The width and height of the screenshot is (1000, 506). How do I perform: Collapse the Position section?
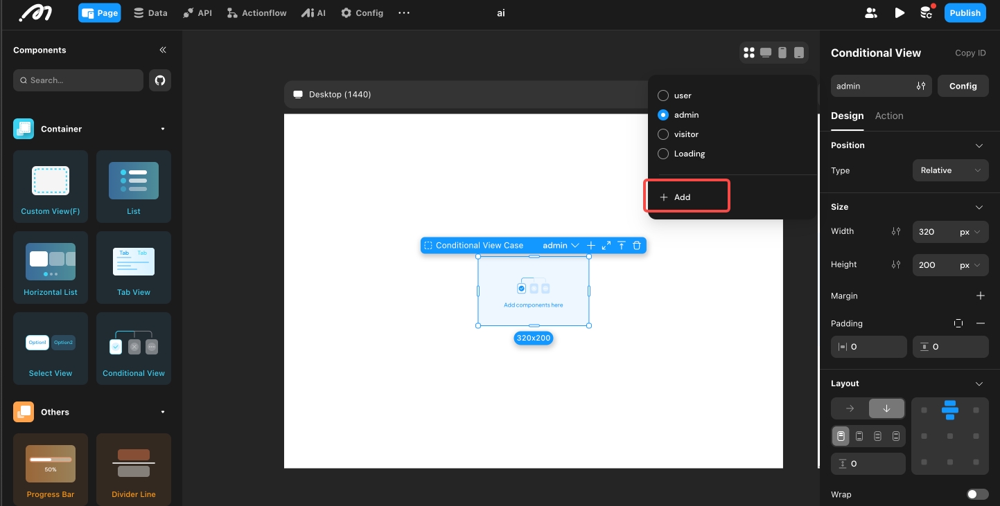(979, 145)
